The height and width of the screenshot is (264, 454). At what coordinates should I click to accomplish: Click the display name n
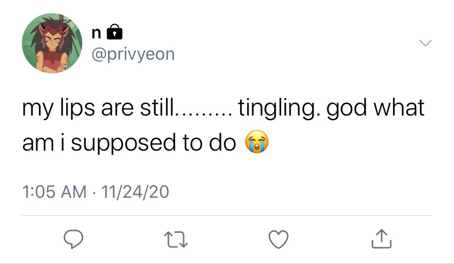pos(97,33)
